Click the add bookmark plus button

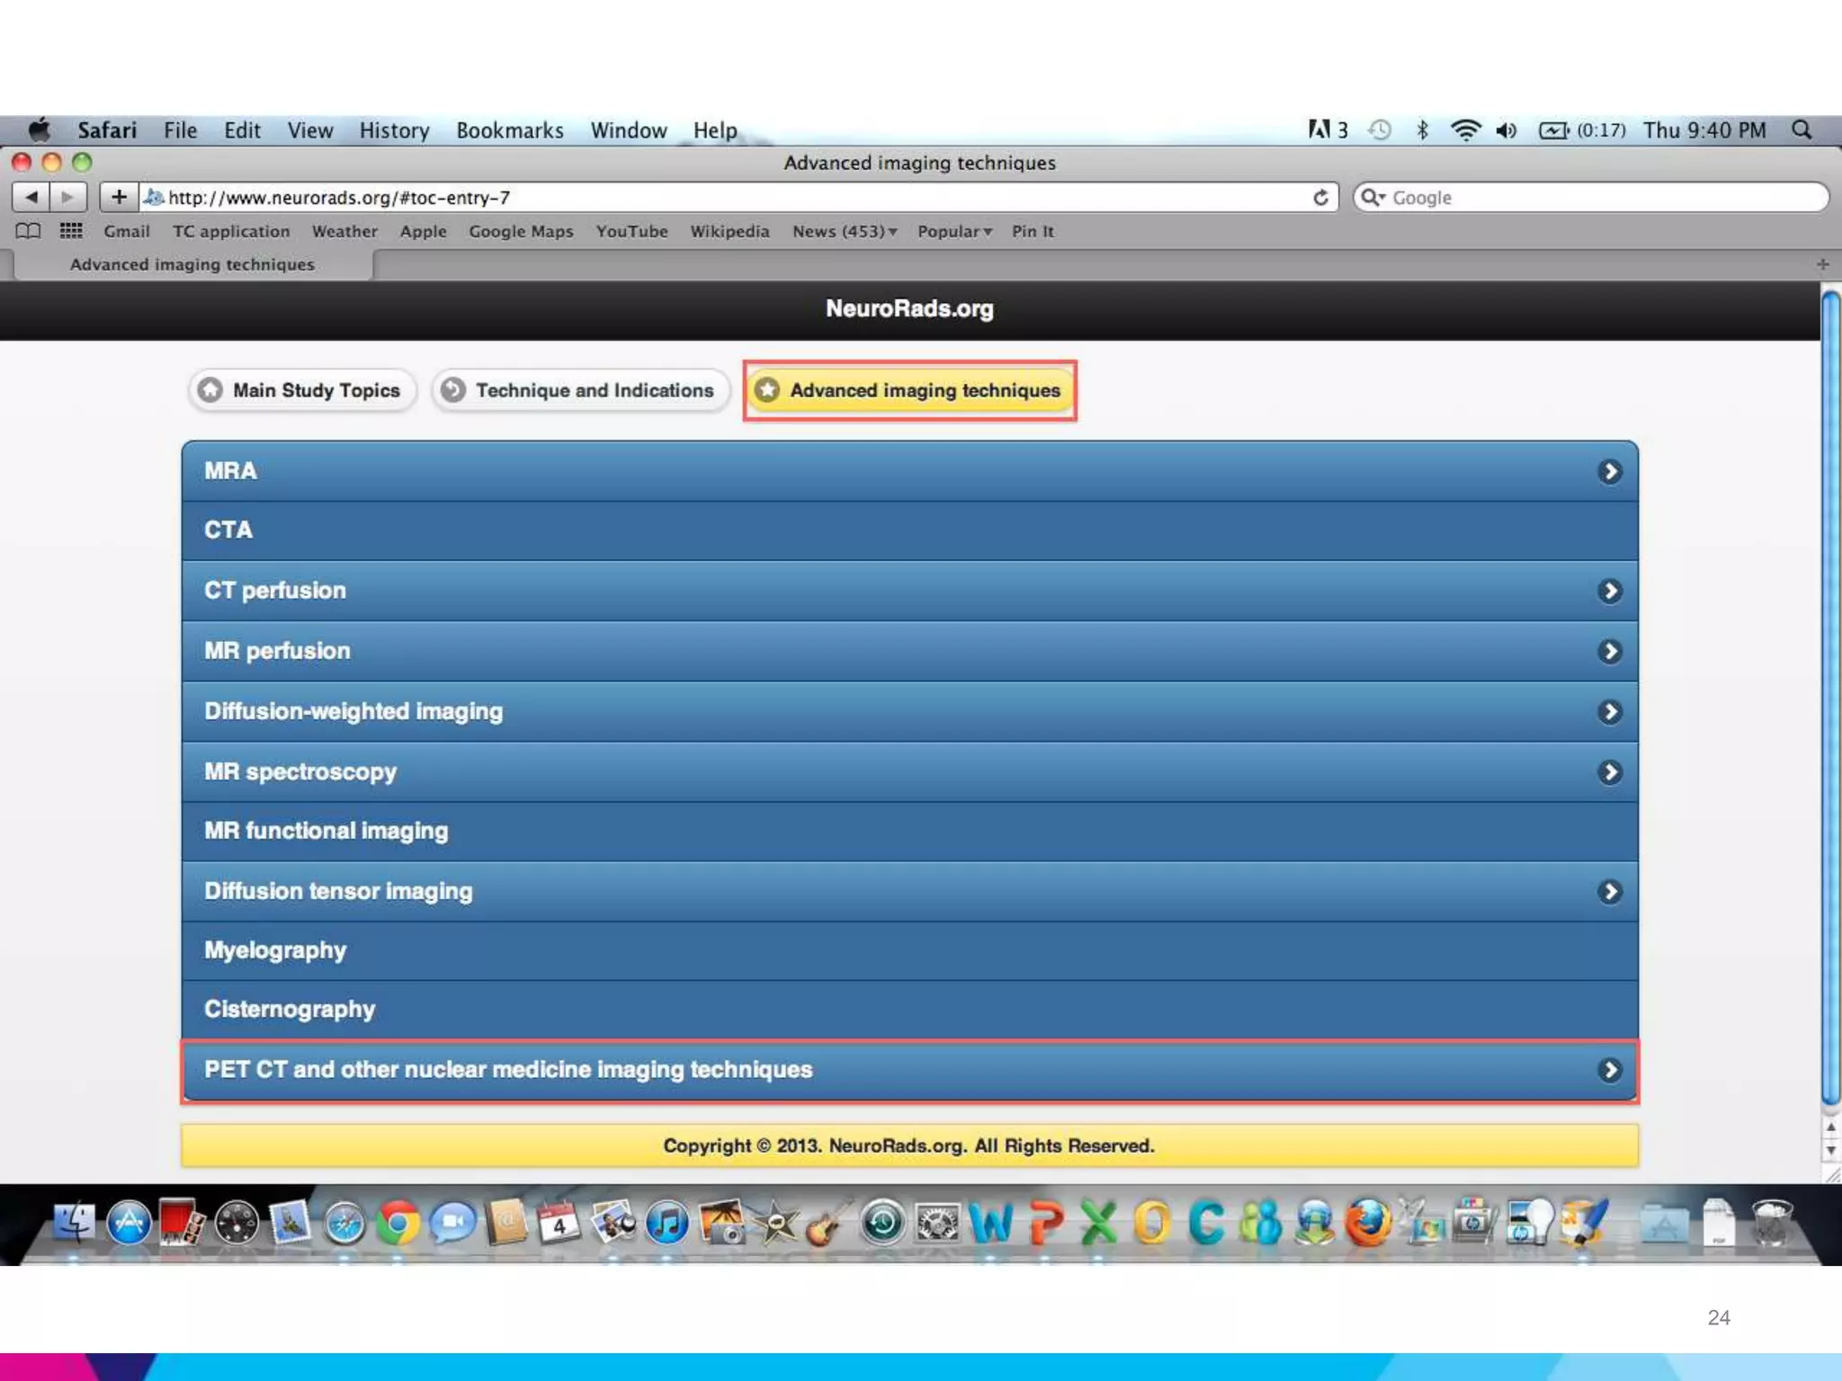pos(119,197)
